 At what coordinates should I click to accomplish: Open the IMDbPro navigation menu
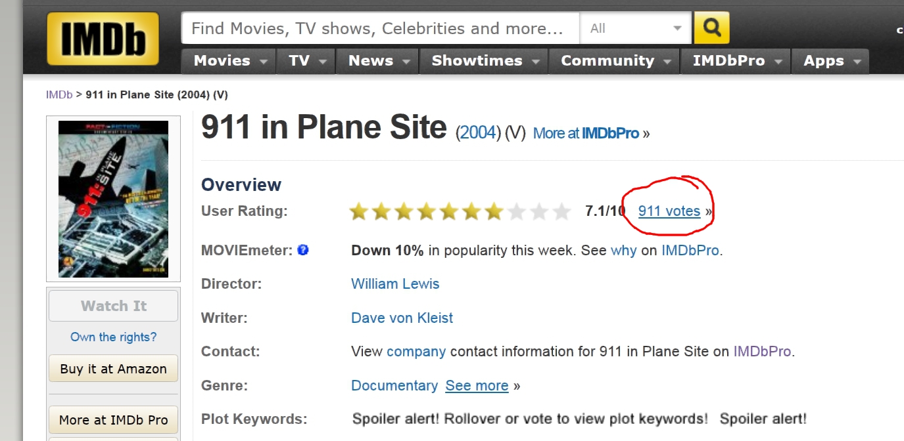click(736, 61)
